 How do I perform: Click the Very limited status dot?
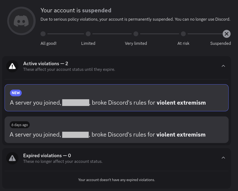tap(136, 34)
